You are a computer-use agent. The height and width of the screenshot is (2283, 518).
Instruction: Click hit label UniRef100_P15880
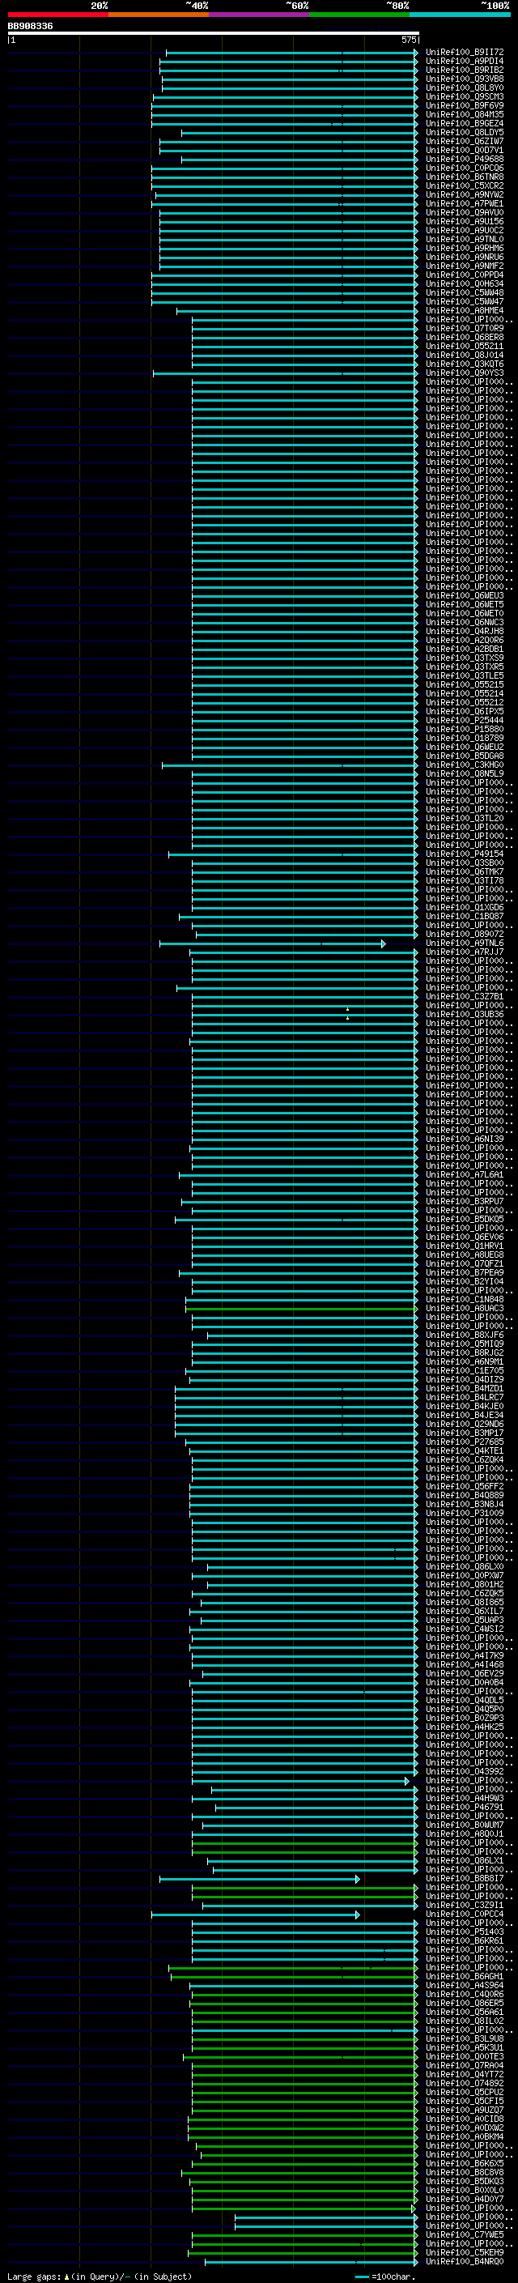pyautogui.click(x=465, y=730)
